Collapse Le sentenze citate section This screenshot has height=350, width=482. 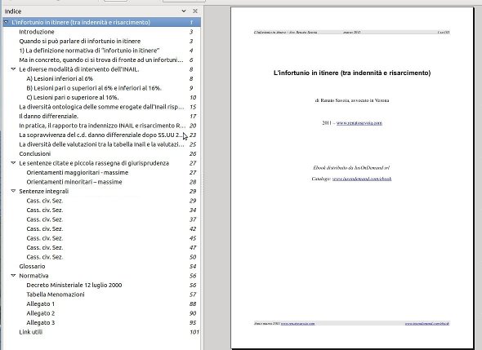pyautogui.click(x=13, y=163)
